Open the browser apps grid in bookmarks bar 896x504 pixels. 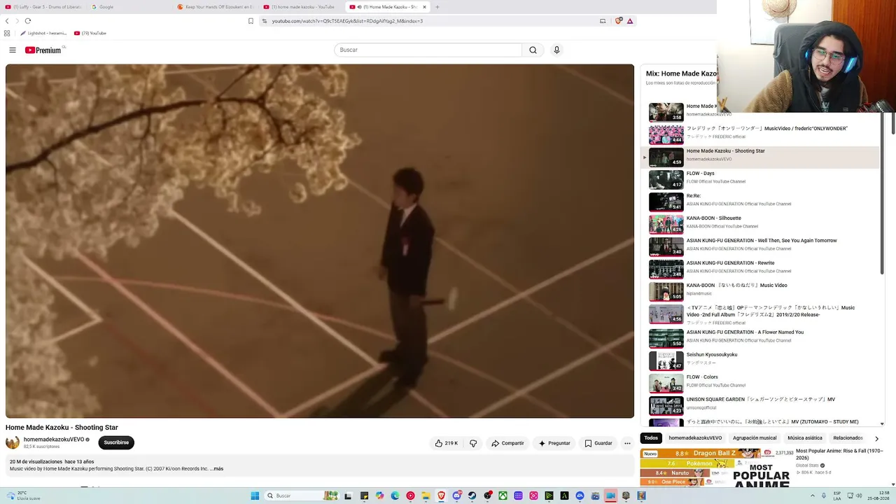tap(7, 33)
